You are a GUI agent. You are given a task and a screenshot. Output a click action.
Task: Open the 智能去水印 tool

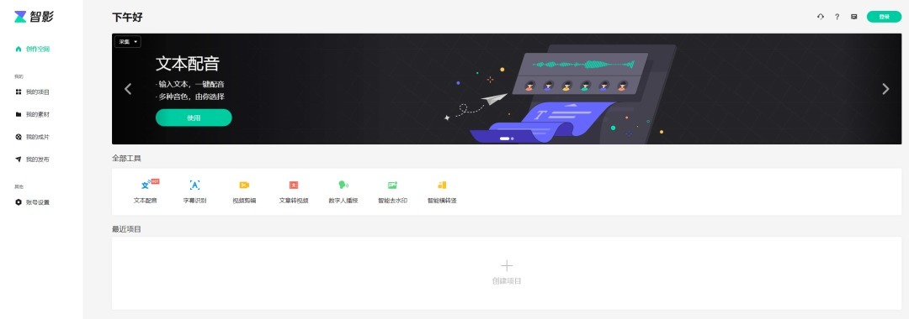click(x=392, y=192)
